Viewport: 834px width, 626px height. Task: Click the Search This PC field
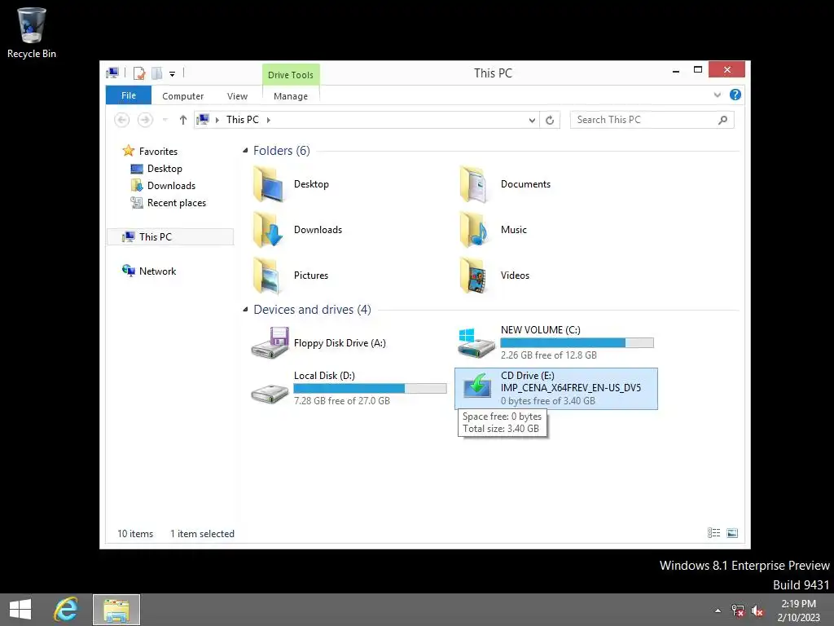coord(652,120)
